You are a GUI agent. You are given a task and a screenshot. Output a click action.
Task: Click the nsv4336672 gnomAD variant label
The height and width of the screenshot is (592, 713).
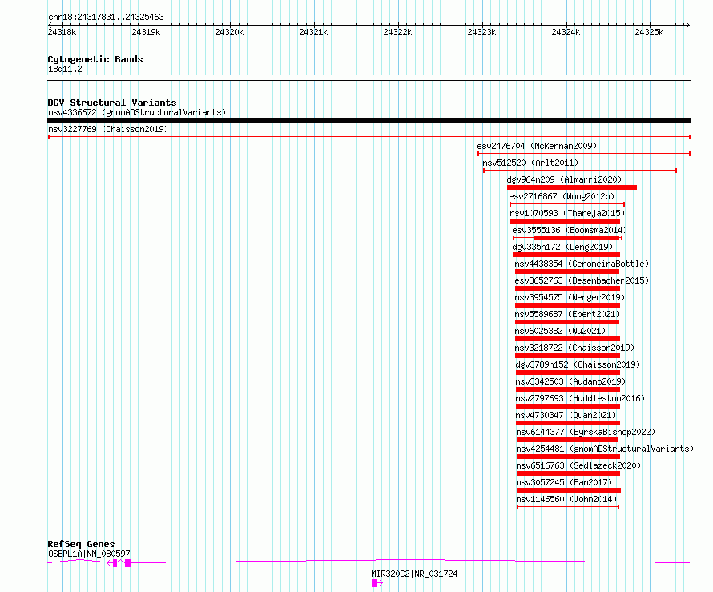point(137,112)
